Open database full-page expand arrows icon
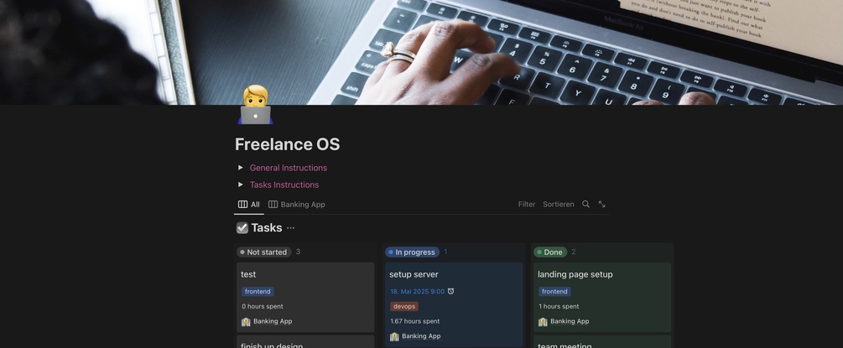This screenshot has width=843, height=348. coord(602,205)
